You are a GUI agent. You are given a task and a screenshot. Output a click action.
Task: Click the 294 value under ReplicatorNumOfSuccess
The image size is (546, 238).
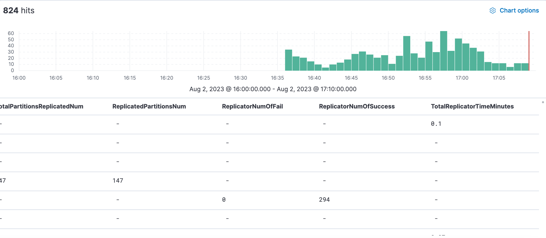click(324, 200)
